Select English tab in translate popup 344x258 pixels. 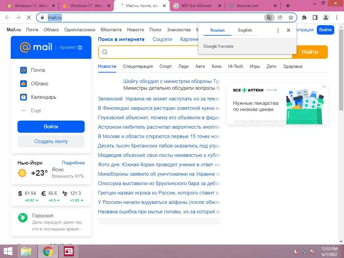pyautogui.click(x=245, y=30)
